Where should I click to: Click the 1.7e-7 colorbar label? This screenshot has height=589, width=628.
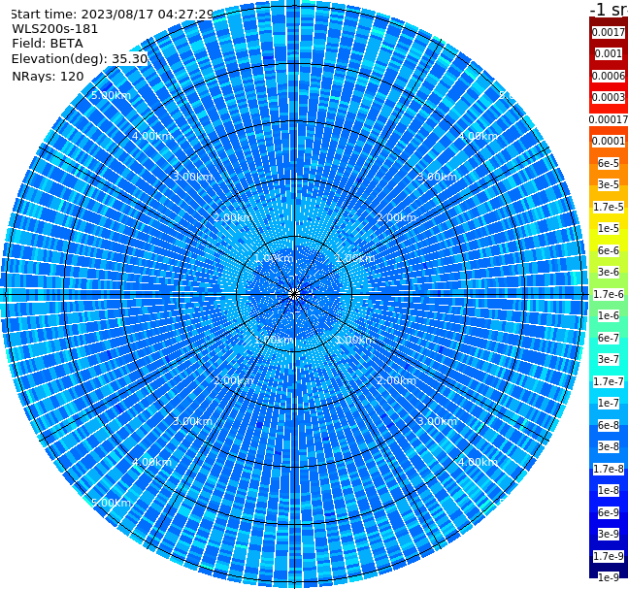[609, 381]
